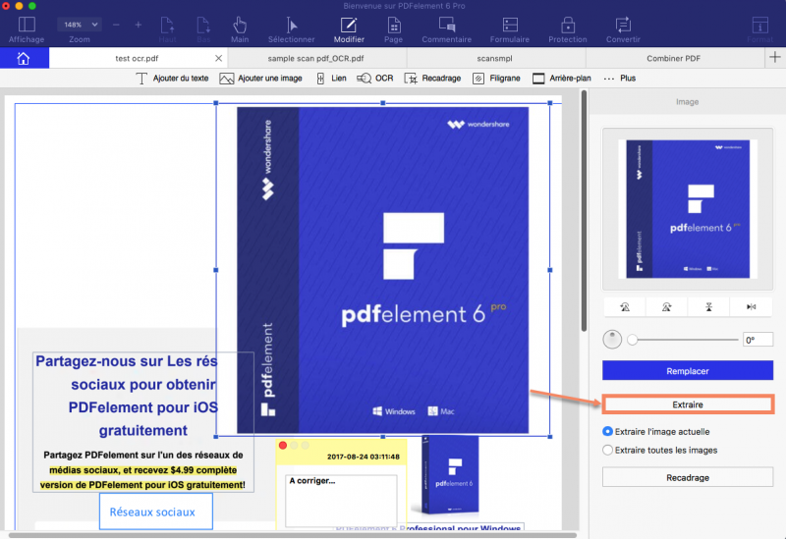Select Extraire toutes les images option
The width and height of the screenshot is (786, 539).
pyautogui.click(x=659, y=450)
